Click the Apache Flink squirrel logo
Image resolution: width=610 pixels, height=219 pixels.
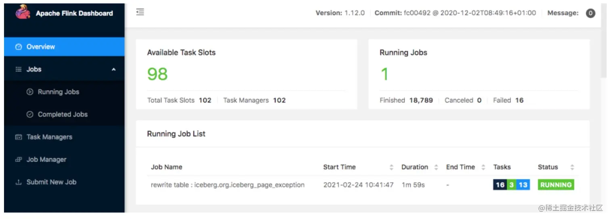click(23, 12)
